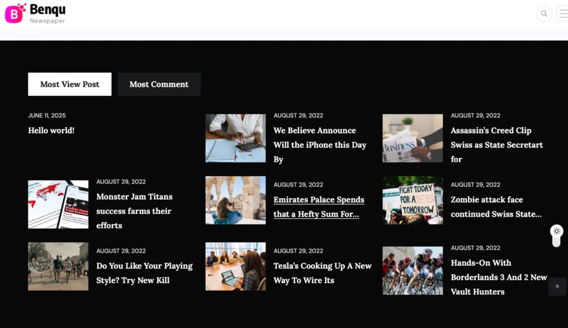
Task: Click the Business newspaper thumbnail
Action: (412, 138)
